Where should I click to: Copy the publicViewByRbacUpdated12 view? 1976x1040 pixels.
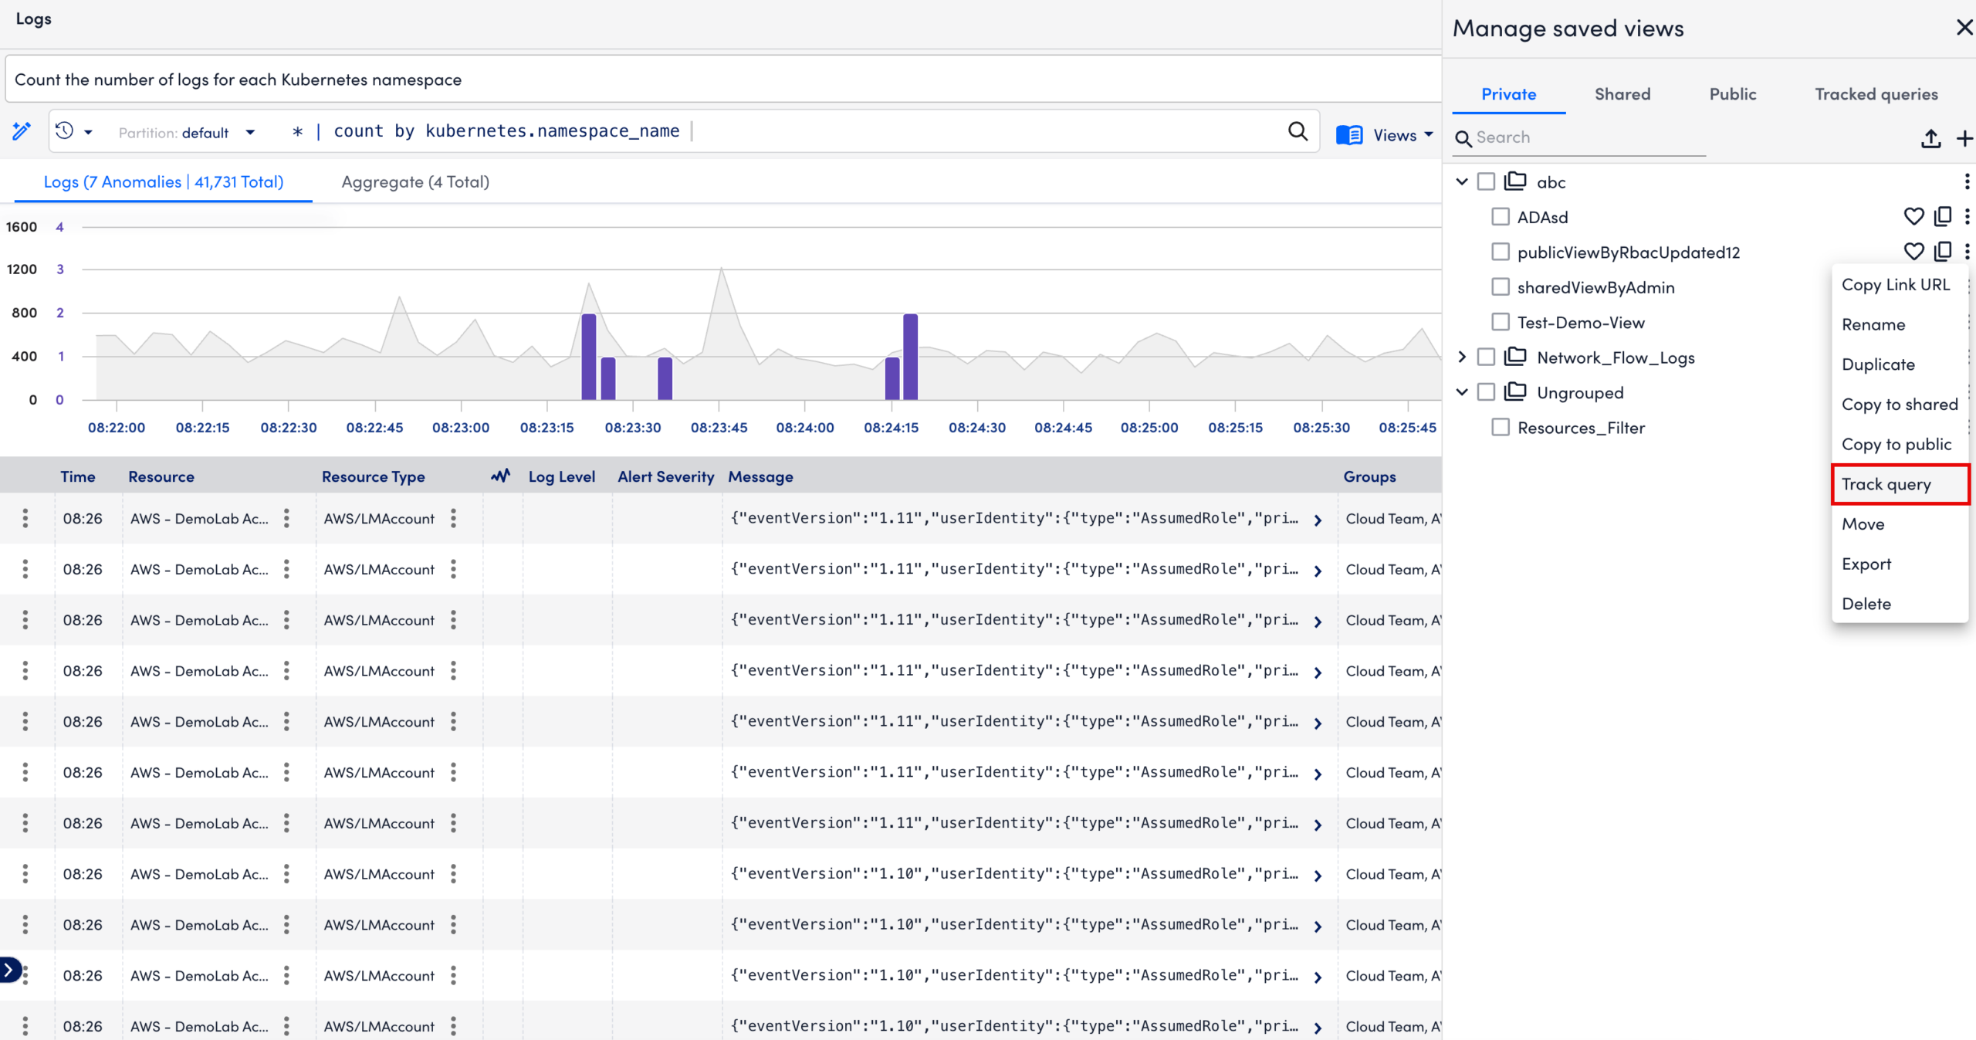(x=1943, y=251)
